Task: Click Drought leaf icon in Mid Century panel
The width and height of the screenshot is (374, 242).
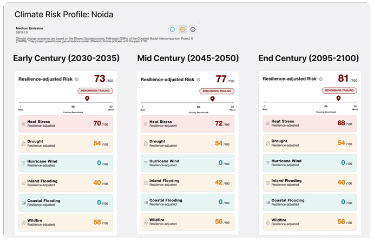Action: point(145,143)
